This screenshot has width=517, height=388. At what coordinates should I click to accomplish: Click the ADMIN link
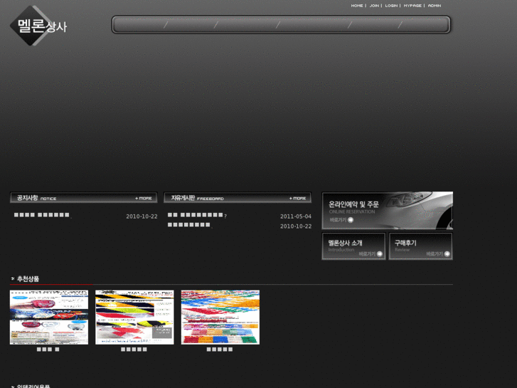[x=434, y=6]
